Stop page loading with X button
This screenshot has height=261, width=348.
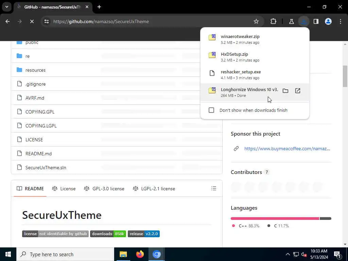click(x=32, y=21)
